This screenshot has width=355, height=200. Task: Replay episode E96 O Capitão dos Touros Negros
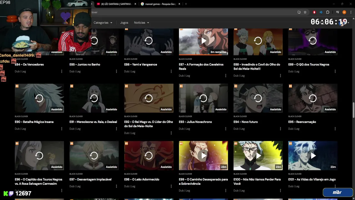39,156
